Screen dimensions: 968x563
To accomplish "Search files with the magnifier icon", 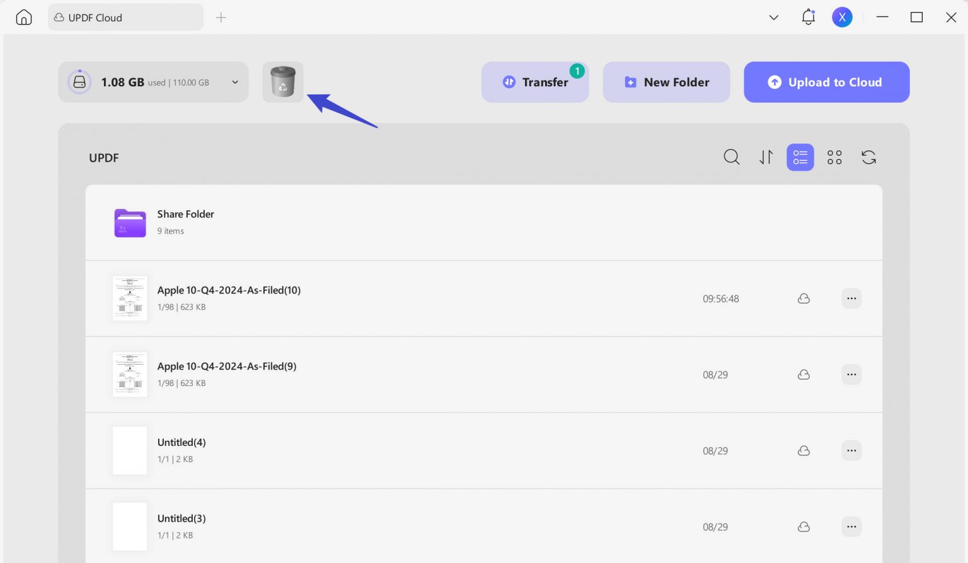I will click(732, 157).
